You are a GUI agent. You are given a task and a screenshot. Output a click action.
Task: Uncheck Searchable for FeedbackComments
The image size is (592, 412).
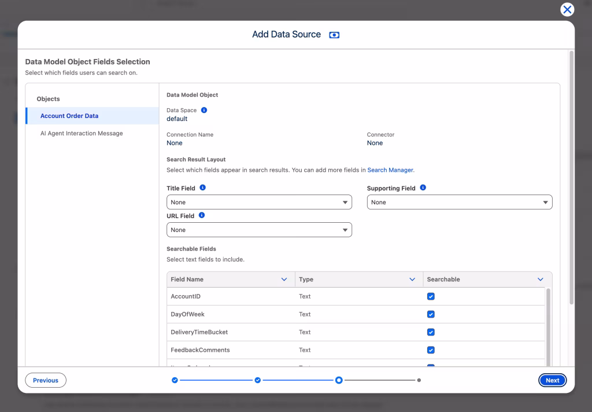click(431, 350)
